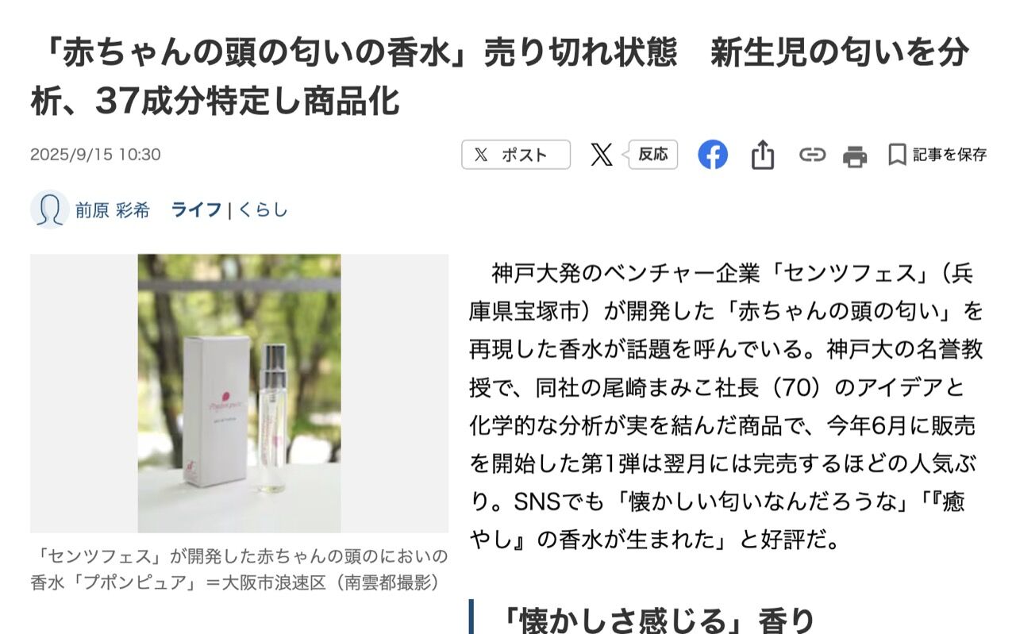The height and width of the screenshot is (634, 1016).
Task: Share the article on Facebook
Action: [x=713, y=155]
